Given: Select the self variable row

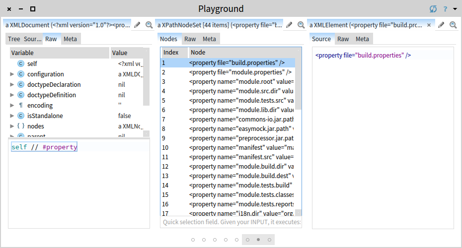Looking at the screenshot, I should [x=77, y=63].
